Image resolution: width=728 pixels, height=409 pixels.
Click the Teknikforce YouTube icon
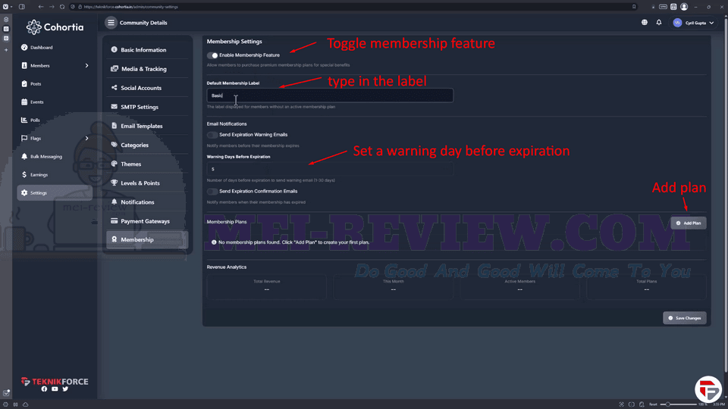point(55,389)
